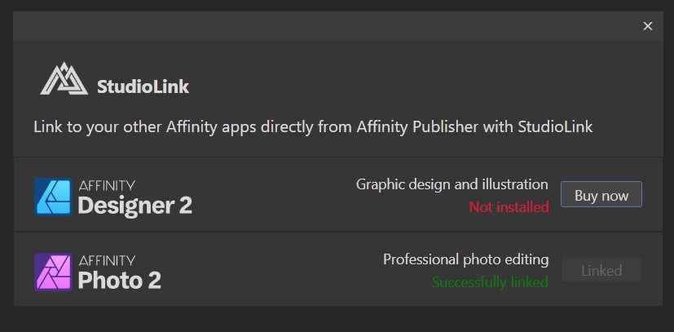674x332 pixels.
Task: Click the Affinity Designer 2 name label
Action: (135, 198)
